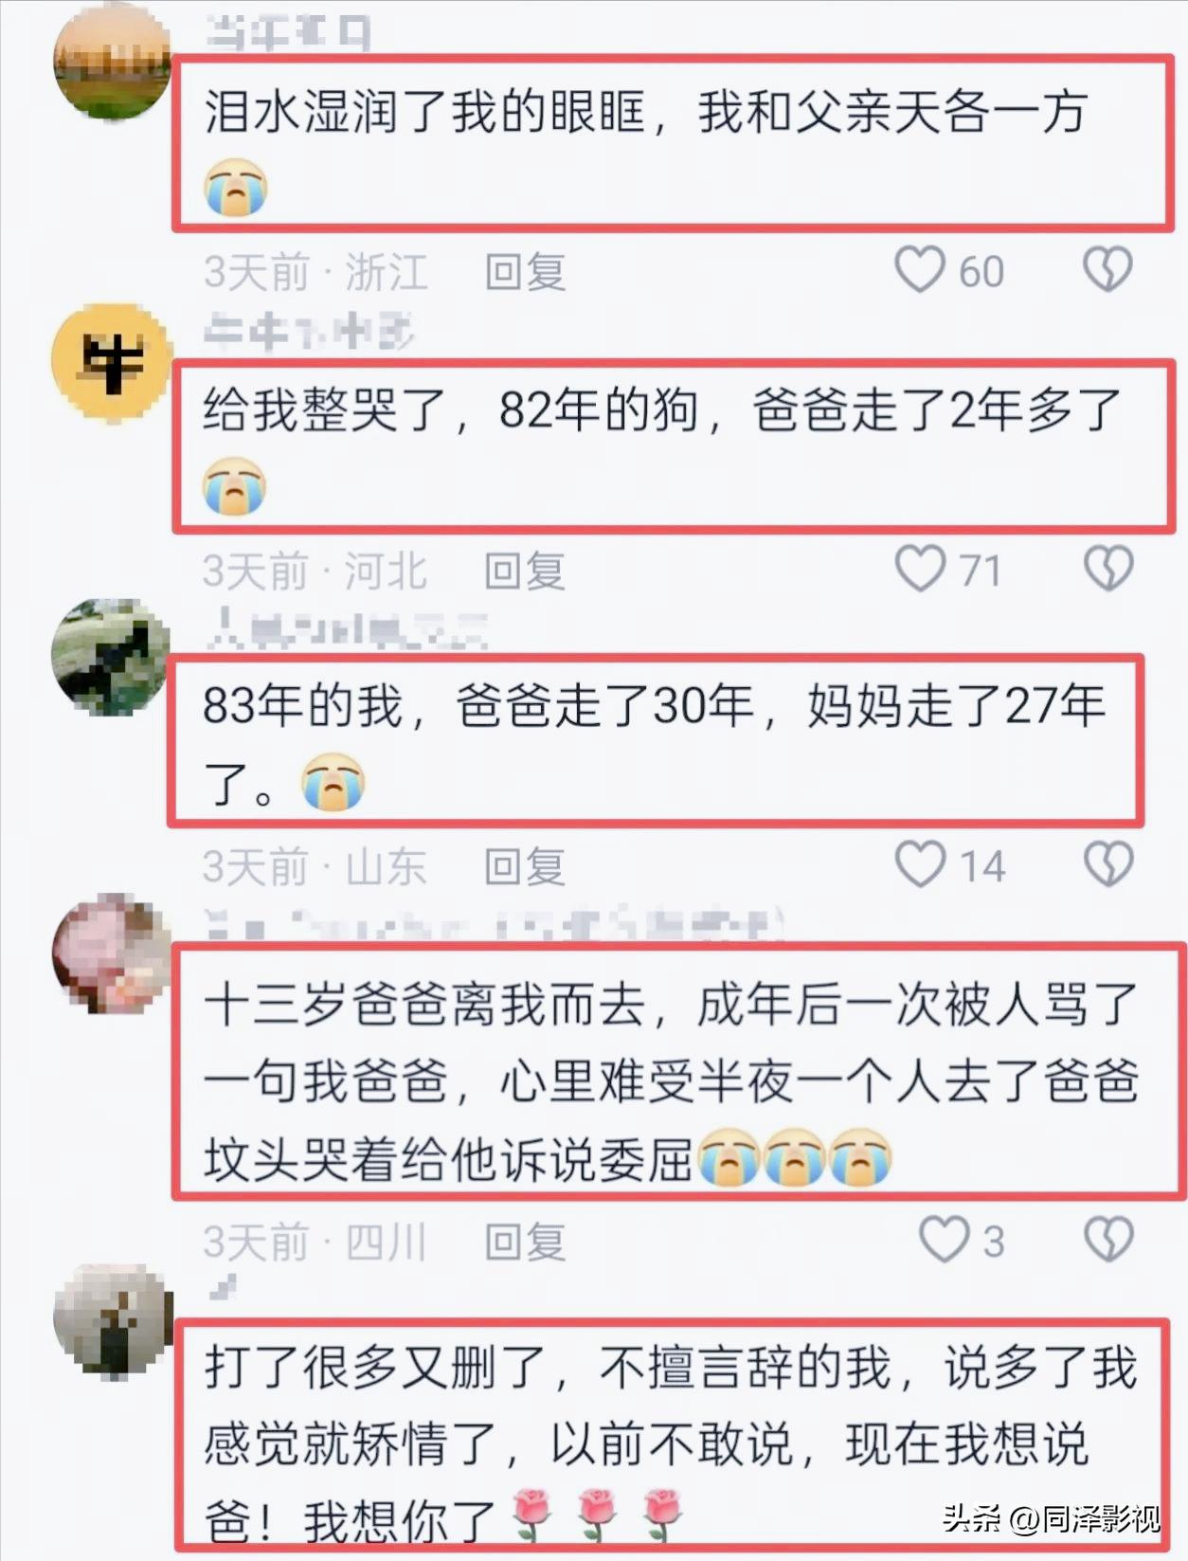Reply to the 河北 comment via 回复
The image size is (1188, 1561).
click(x=526, y=571)
